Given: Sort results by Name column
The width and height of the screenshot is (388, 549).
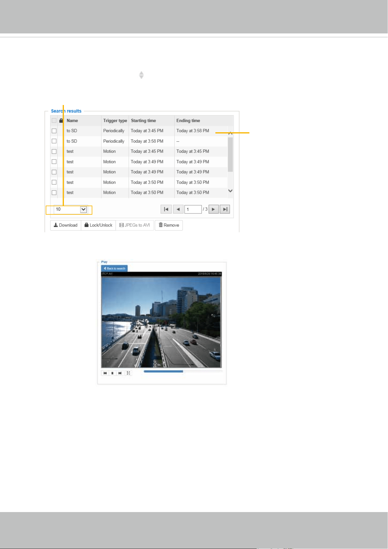Looking at the screenshot, I should [72, 121].
